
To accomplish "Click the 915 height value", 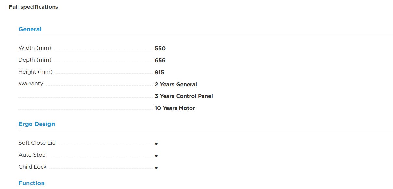I will [x=159, y=73].
